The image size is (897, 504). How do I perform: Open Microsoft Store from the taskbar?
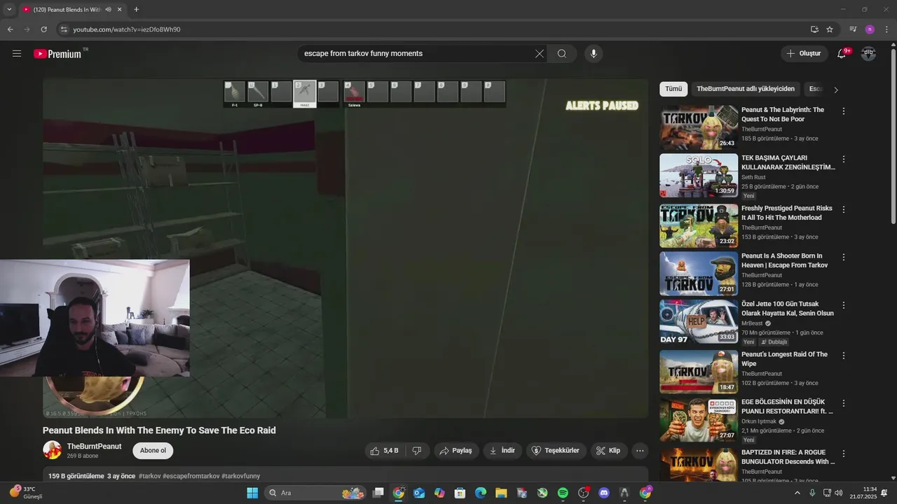(460, 493)
